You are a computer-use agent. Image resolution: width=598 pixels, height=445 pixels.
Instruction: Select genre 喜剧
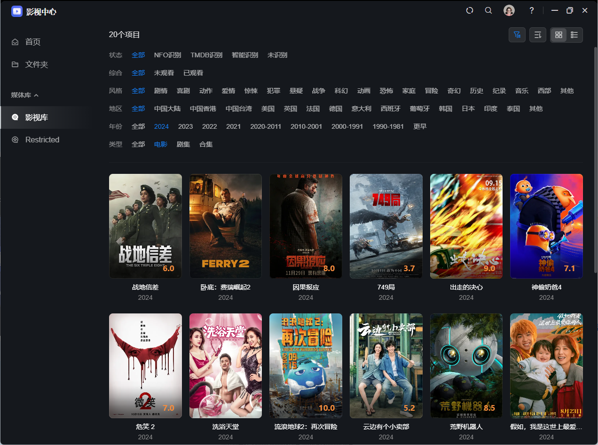click(x=183, y=91)
